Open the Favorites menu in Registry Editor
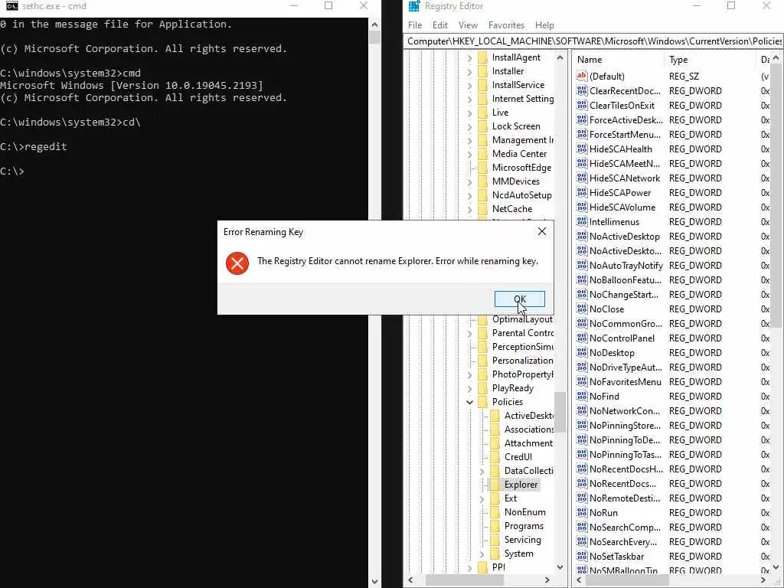 click(x=506, y=25)
